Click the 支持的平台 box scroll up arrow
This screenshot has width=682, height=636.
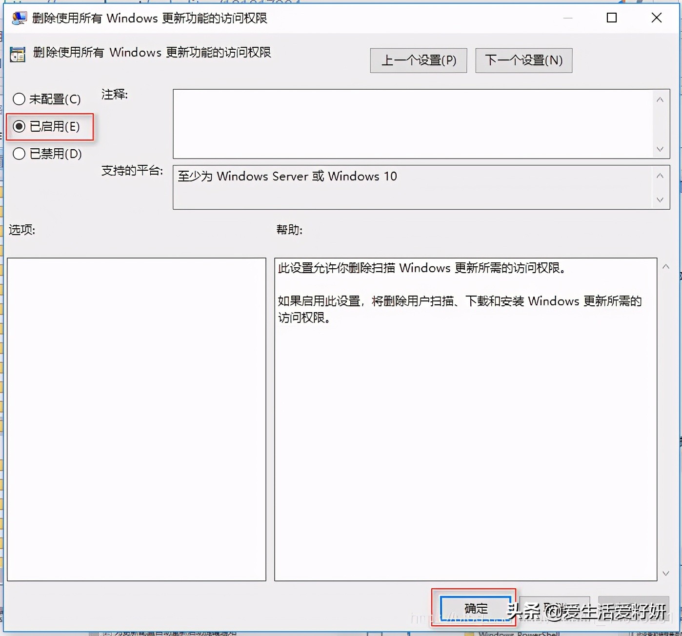[660, 176]
